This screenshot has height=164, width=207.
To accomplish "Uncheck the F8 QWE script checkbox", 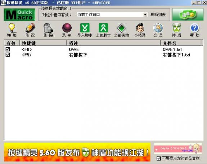I will point(8,49).
